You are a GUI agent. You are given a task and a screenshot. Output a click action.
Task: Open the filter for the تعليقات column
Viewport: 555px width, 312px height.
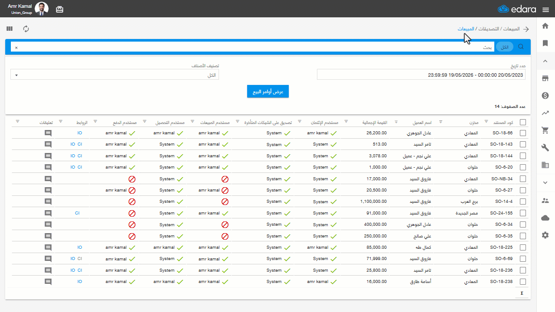pyautogui.click(x=17, y=122)
